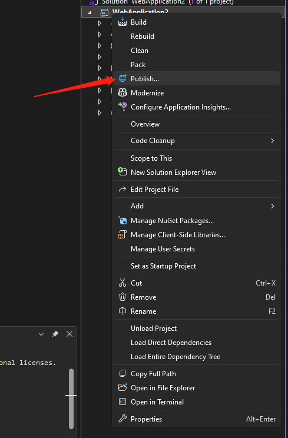
Task: Click the Application Insights lightbulb icon
Action: click(x=123, y=107)
